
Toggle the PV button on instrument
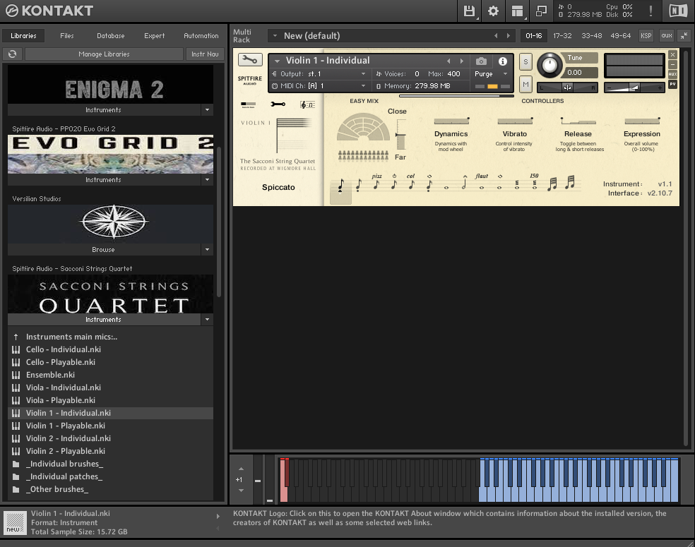tap(672, 84)
